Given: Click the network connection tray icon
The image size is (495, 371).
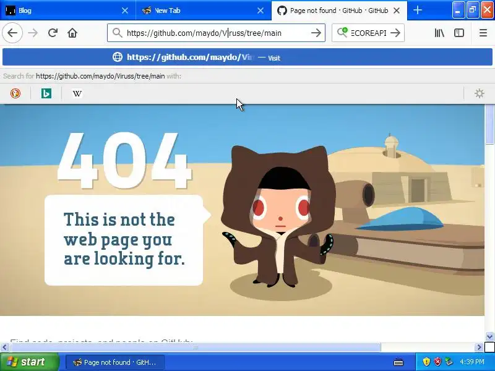Looking at the screenshot, I should [449, 362].
